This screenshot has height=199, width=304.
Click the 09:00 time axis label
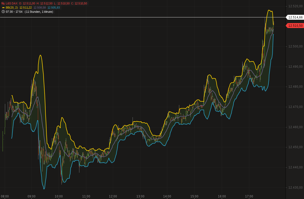point(32,196)
